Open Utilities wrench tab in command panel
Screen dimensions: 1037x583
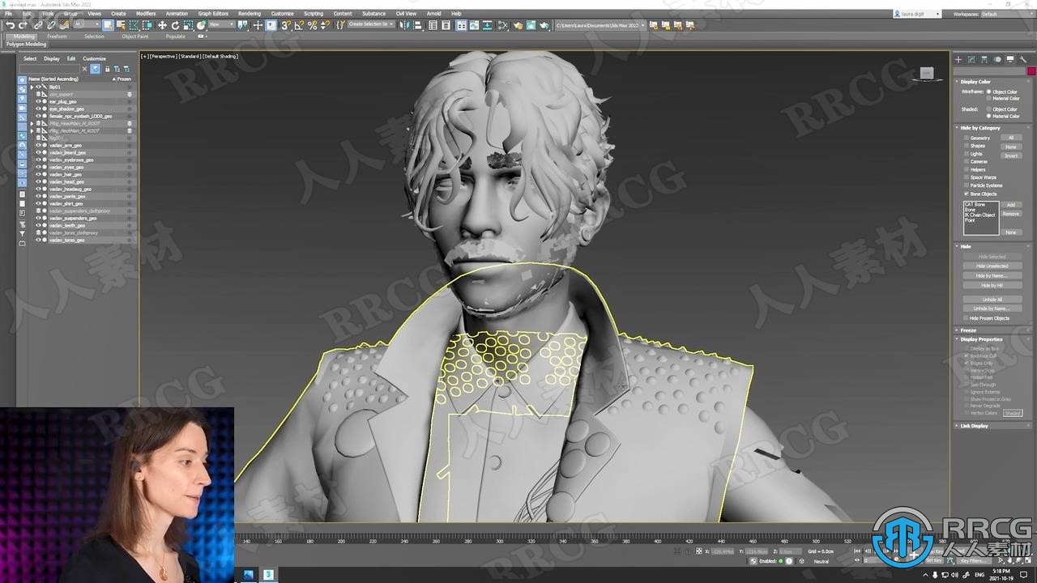click(x=1022, y=59)
